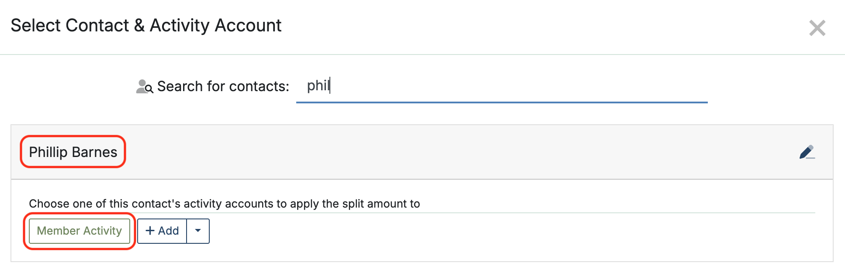Click the 'Search for contacts:' label
This screenshot has width=845, height=273.
223,86
